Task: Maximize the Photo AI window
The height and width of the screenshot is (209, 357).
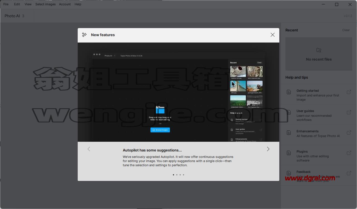Action: (x=337, y=4)
